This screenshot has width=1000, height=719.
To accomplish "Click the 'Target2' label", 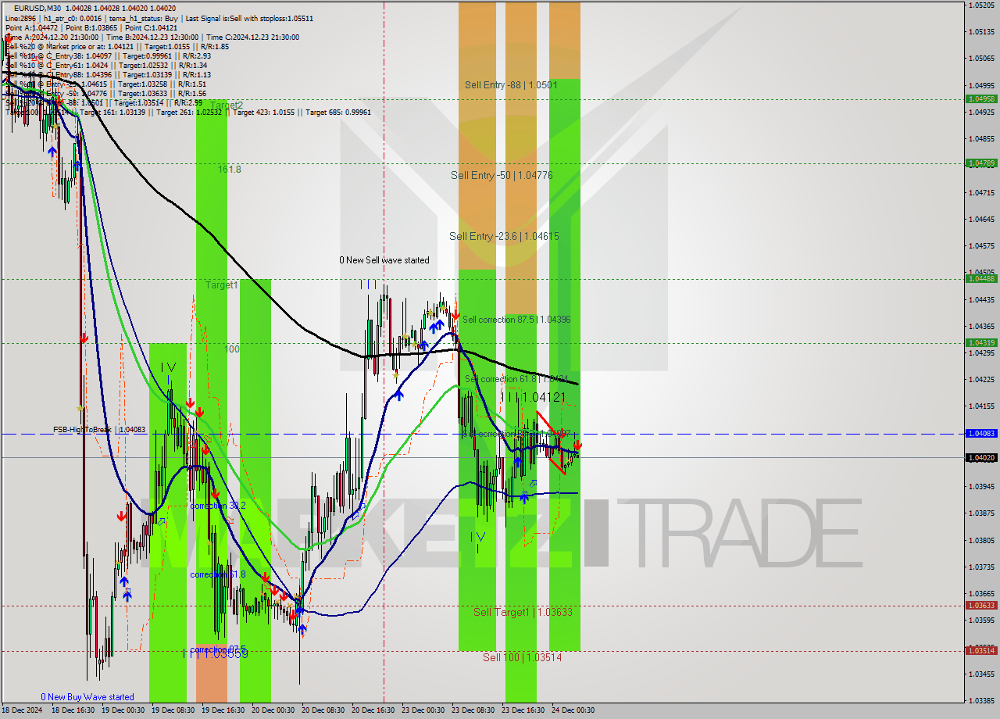I will (226, 105).
